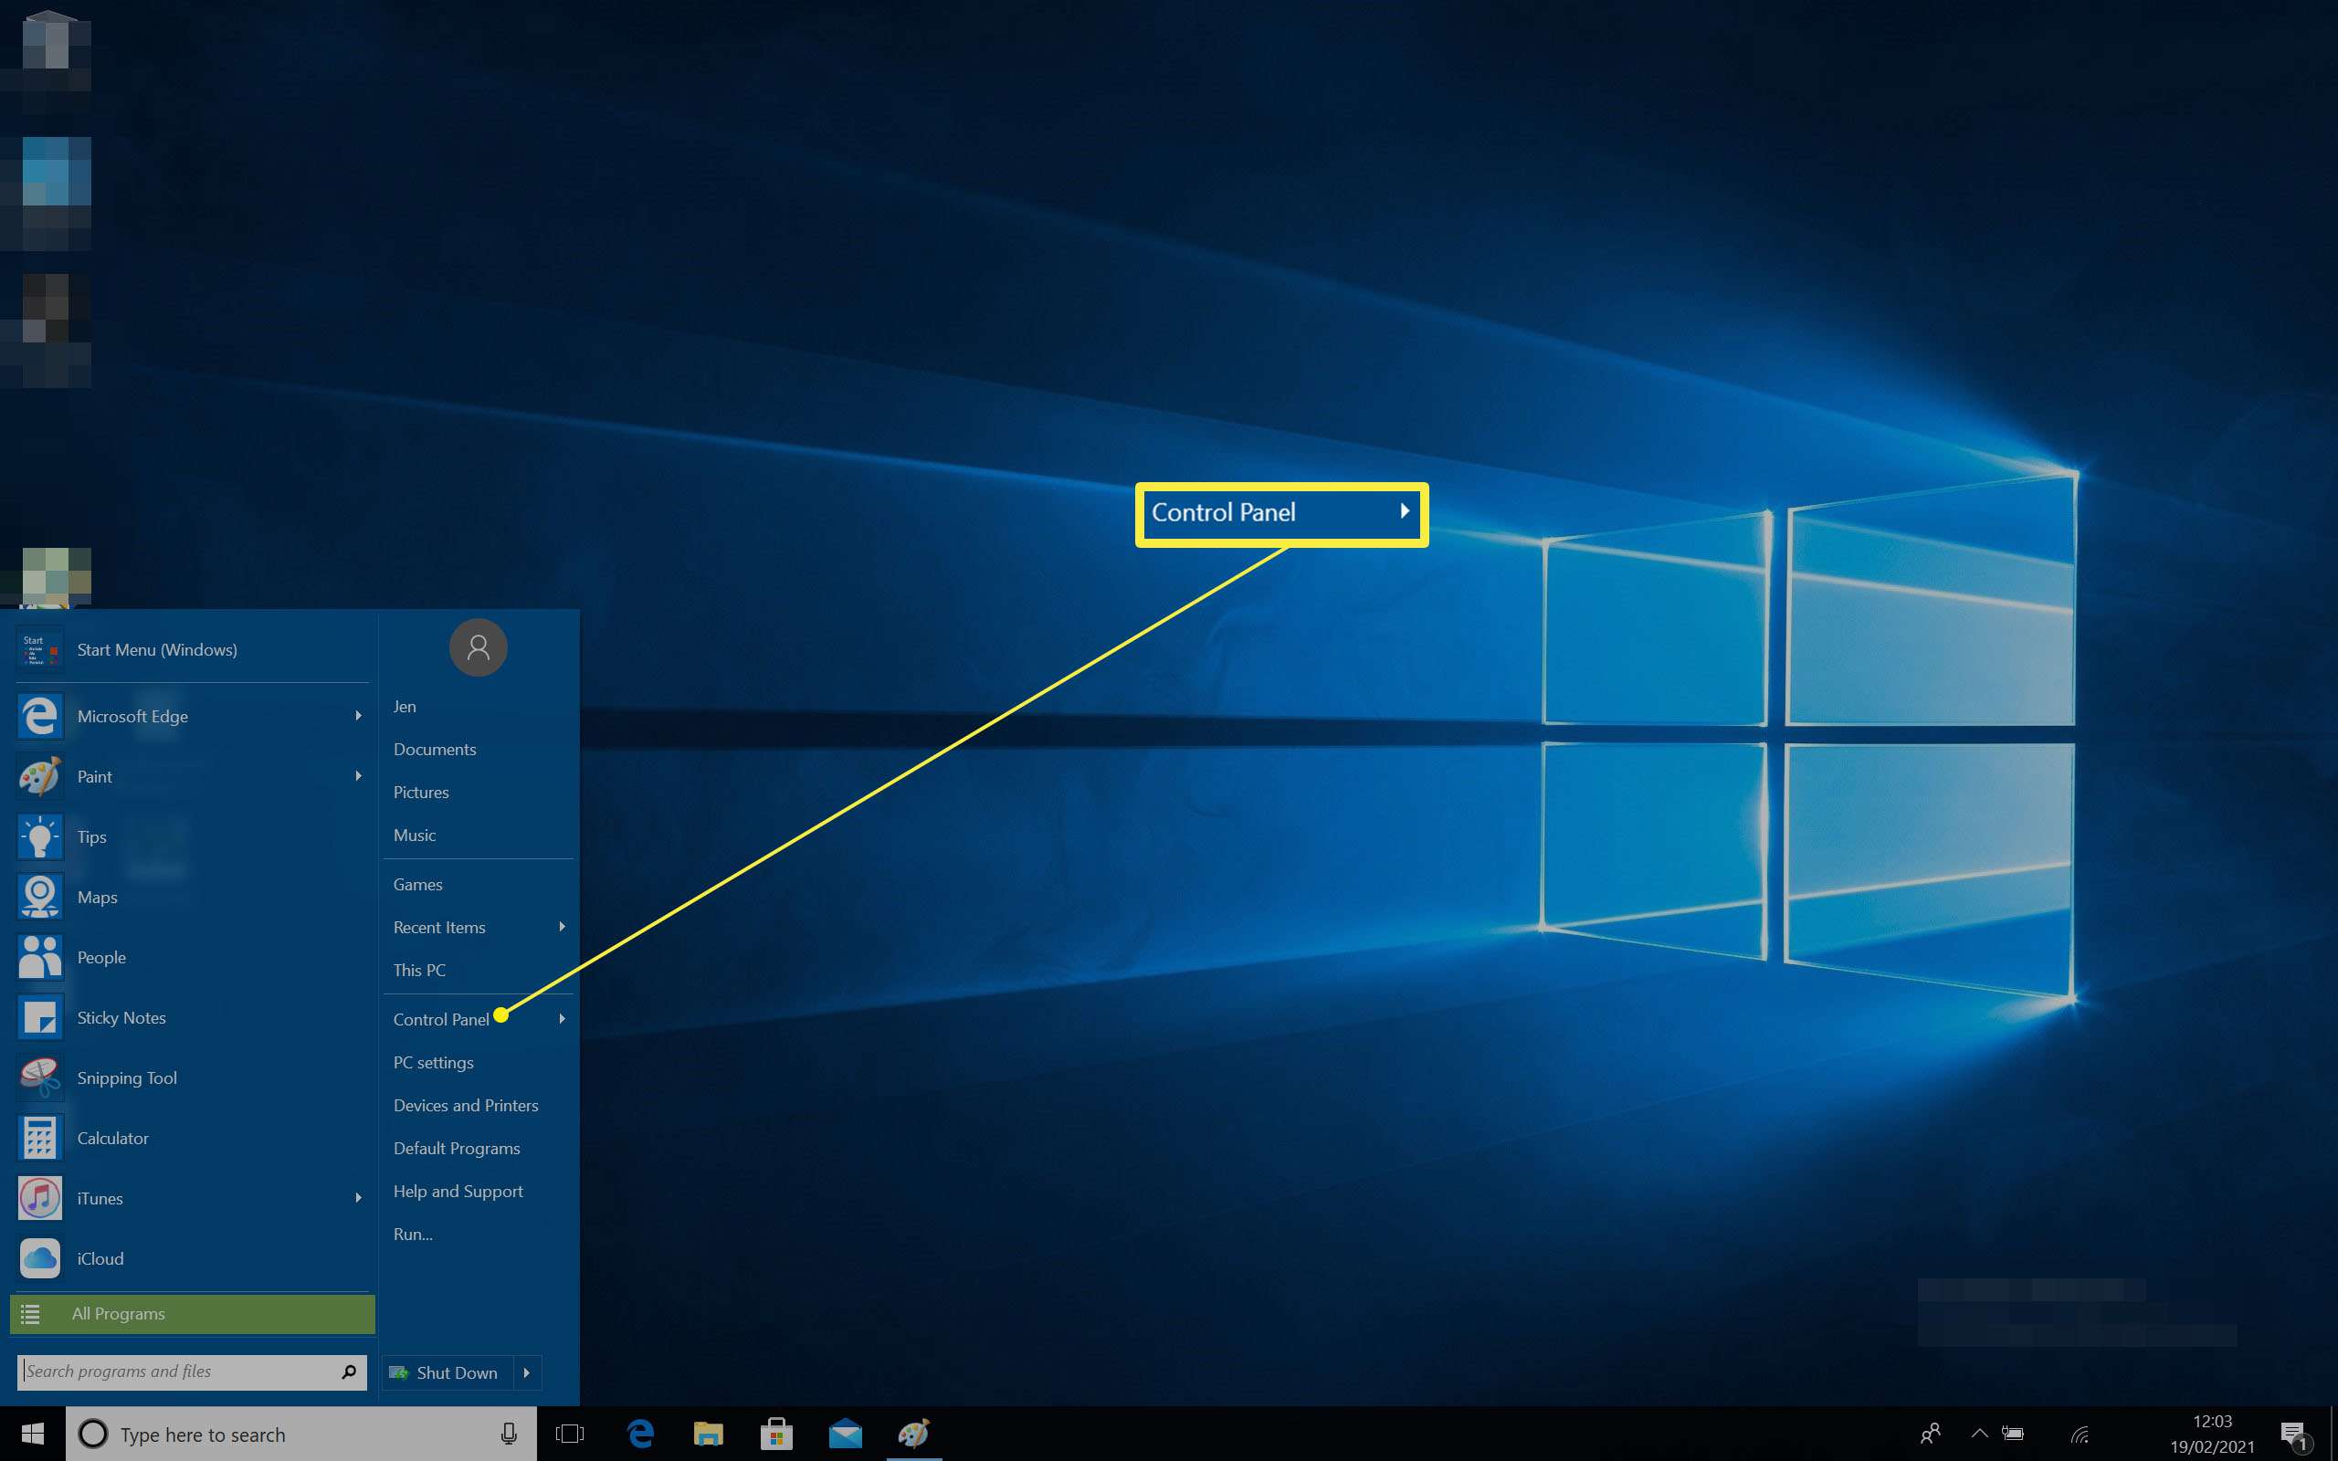Screen dimensions: 2338x1461
Task: Expand the Microsoft Edge submenu arrow
Action: tap(357, 715)
